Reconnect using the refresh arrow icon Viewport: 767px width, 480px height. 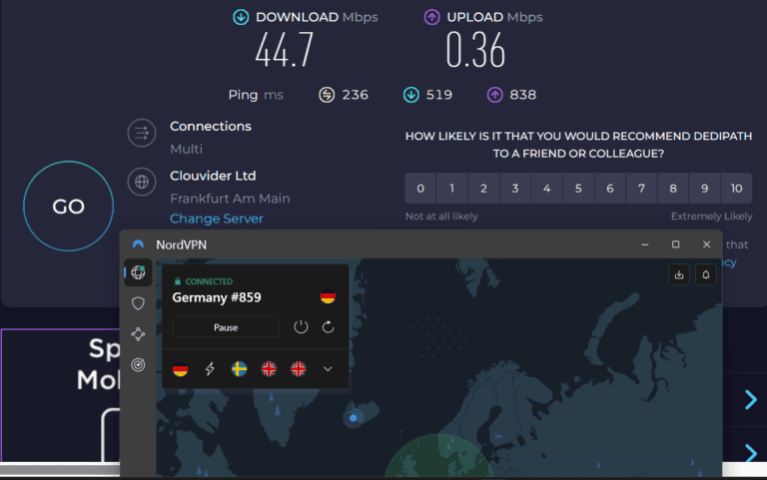329,327
